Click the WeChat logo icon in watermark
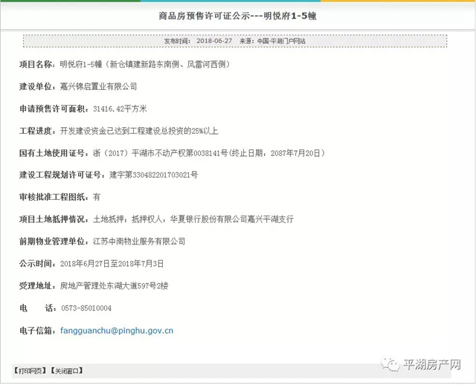 (390, 365)
